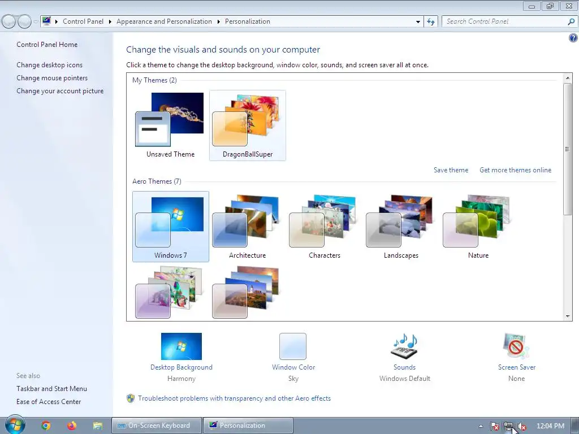
Task: Click the Aero Themes (7) group header
Action: tap(157, 181)
